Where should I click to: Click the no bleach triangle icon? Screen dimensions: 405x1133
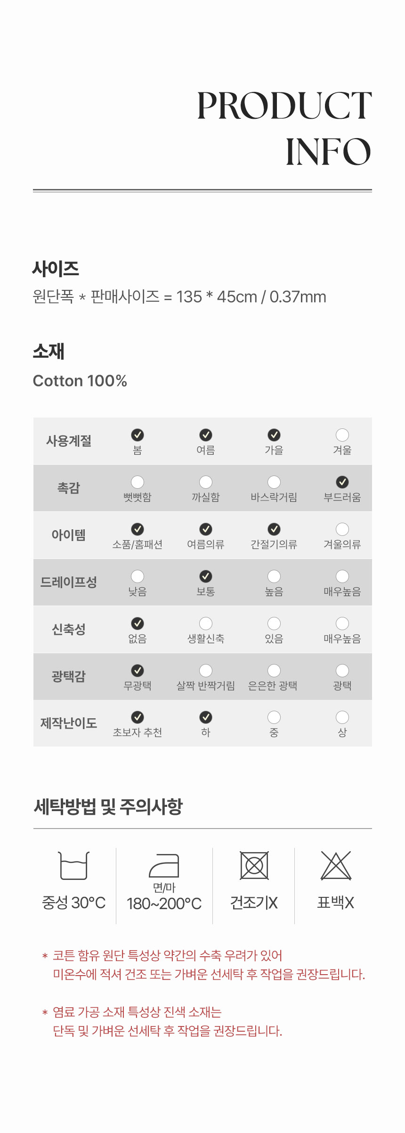tap(336, 865)
